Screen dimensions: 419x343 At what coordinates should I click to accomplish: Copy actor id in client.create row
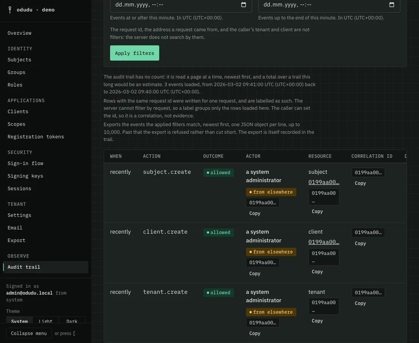pos(255,274)
